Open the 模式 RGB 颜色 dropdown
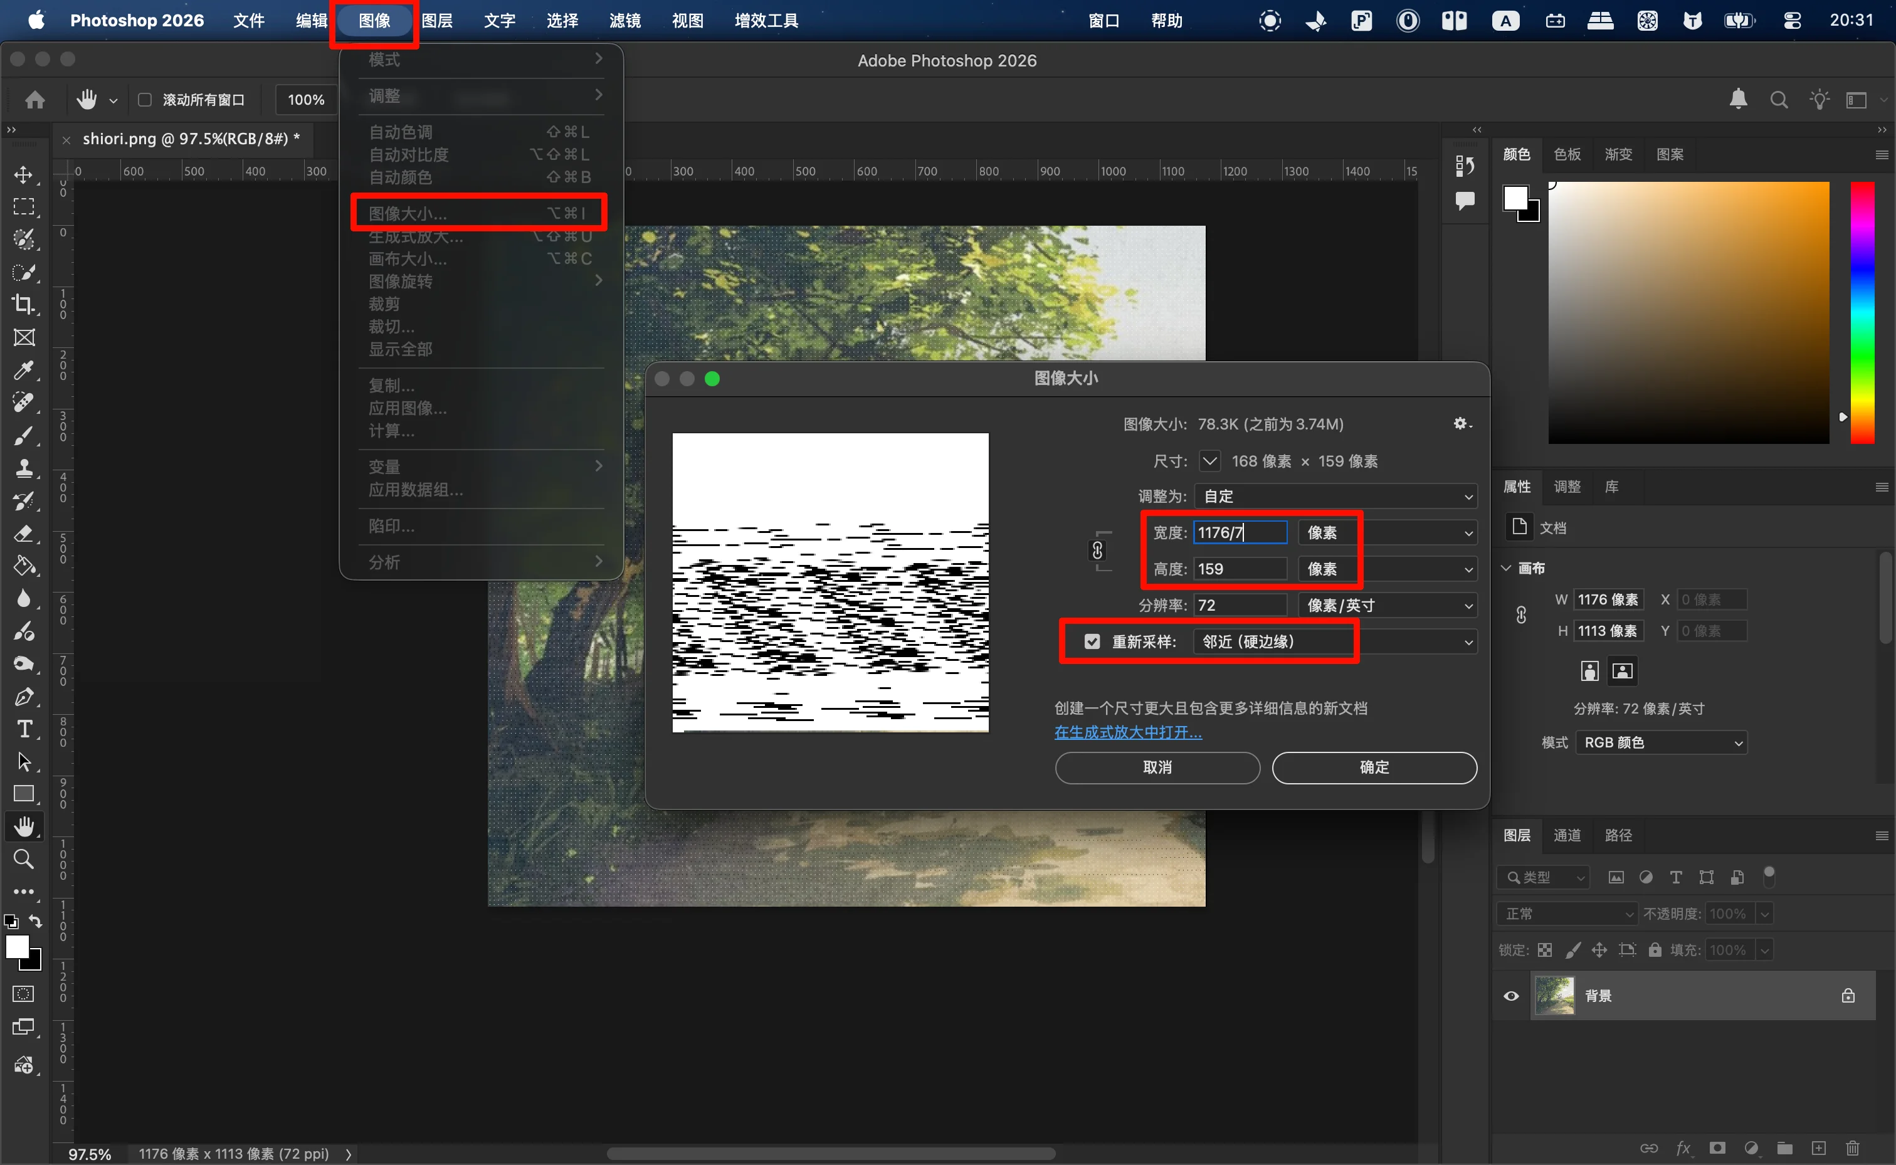This screenshot has height=1165, width=1896. coord(1661,742)
